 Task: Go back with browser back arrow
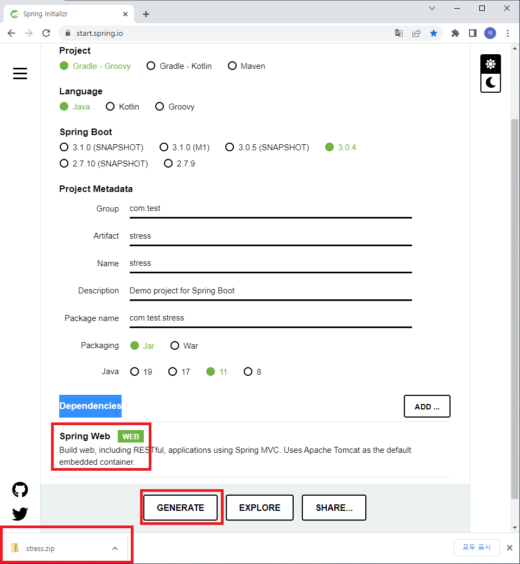tap(11, 33)
